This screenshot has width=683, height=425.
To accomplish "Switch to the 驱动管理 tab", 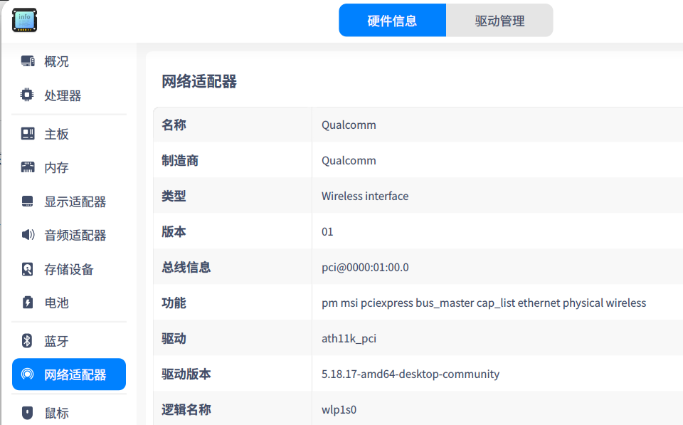I will tap(499, 21).
